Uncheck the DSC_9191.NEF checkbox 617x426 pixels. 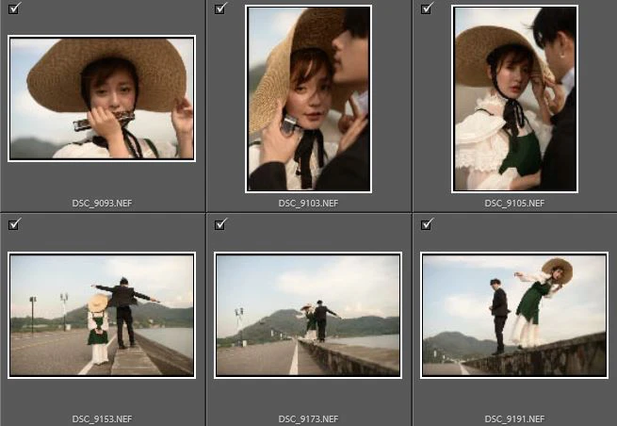[x=427, y=223]
